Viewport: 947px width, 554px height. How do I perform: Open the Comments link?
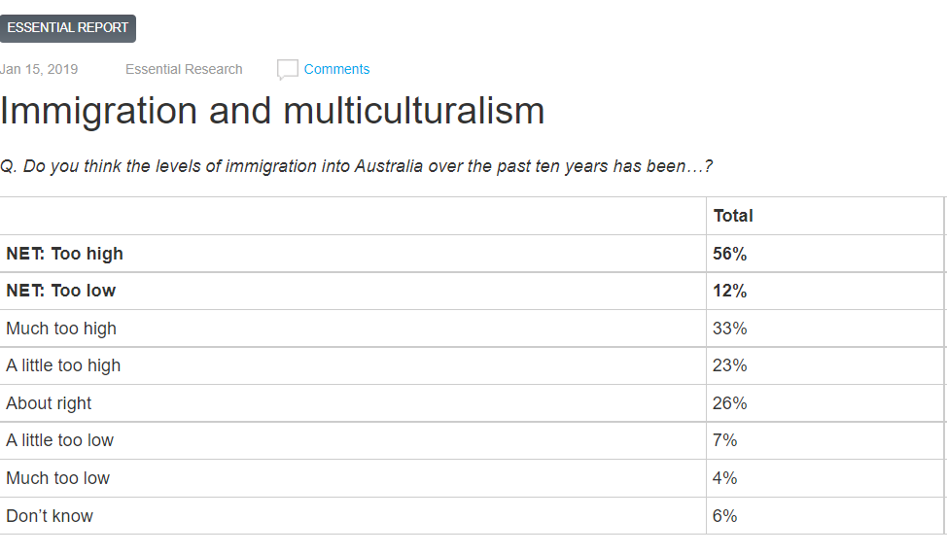336,69
